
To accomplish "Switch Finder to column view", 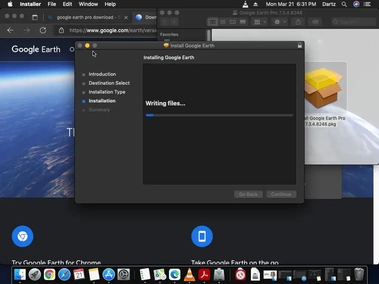I will click(x=233, y=22).
